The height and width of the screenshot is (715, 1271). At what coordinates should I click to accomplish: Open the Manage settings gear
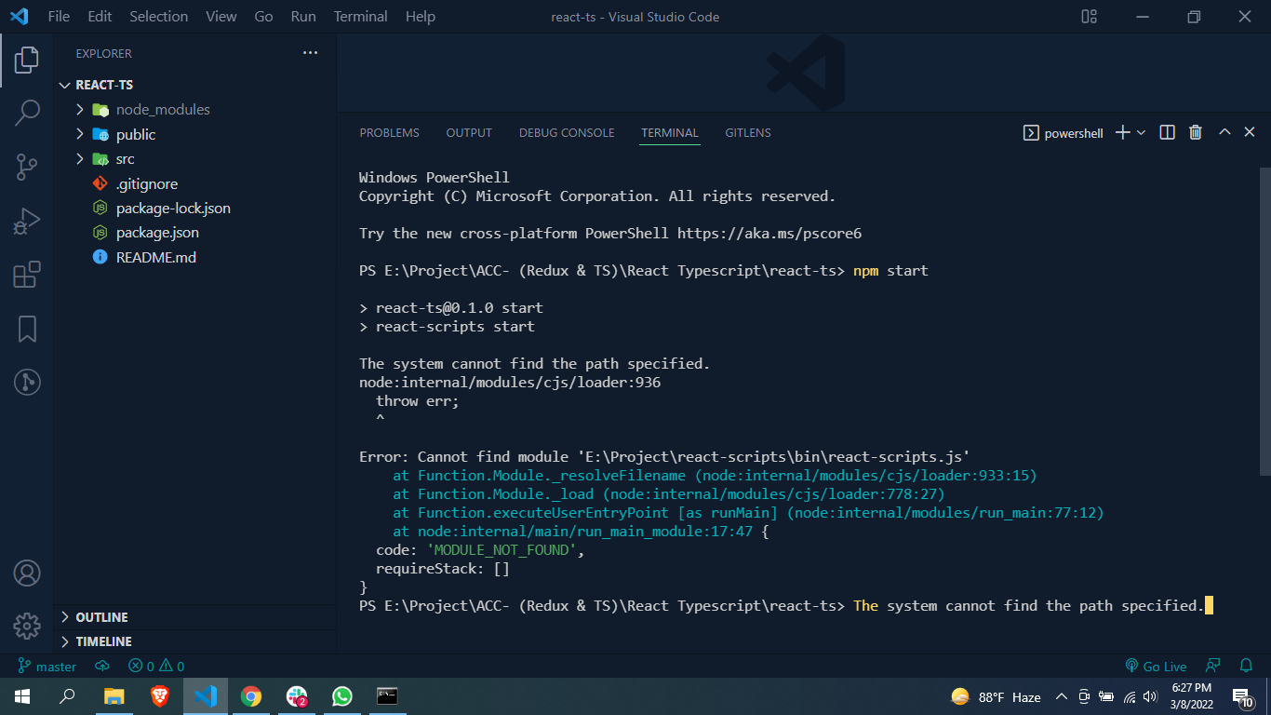click(x=27, y=625)
